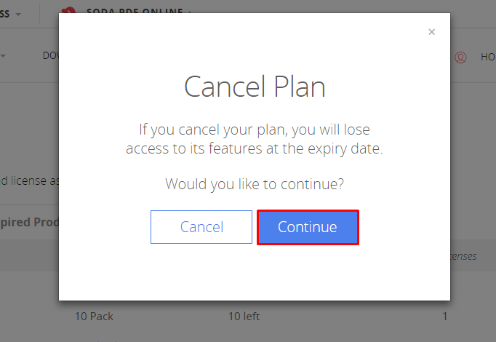This screenshot has width=496, height=342.
Task: Open the HO navigation item
Action: point(488,57)
